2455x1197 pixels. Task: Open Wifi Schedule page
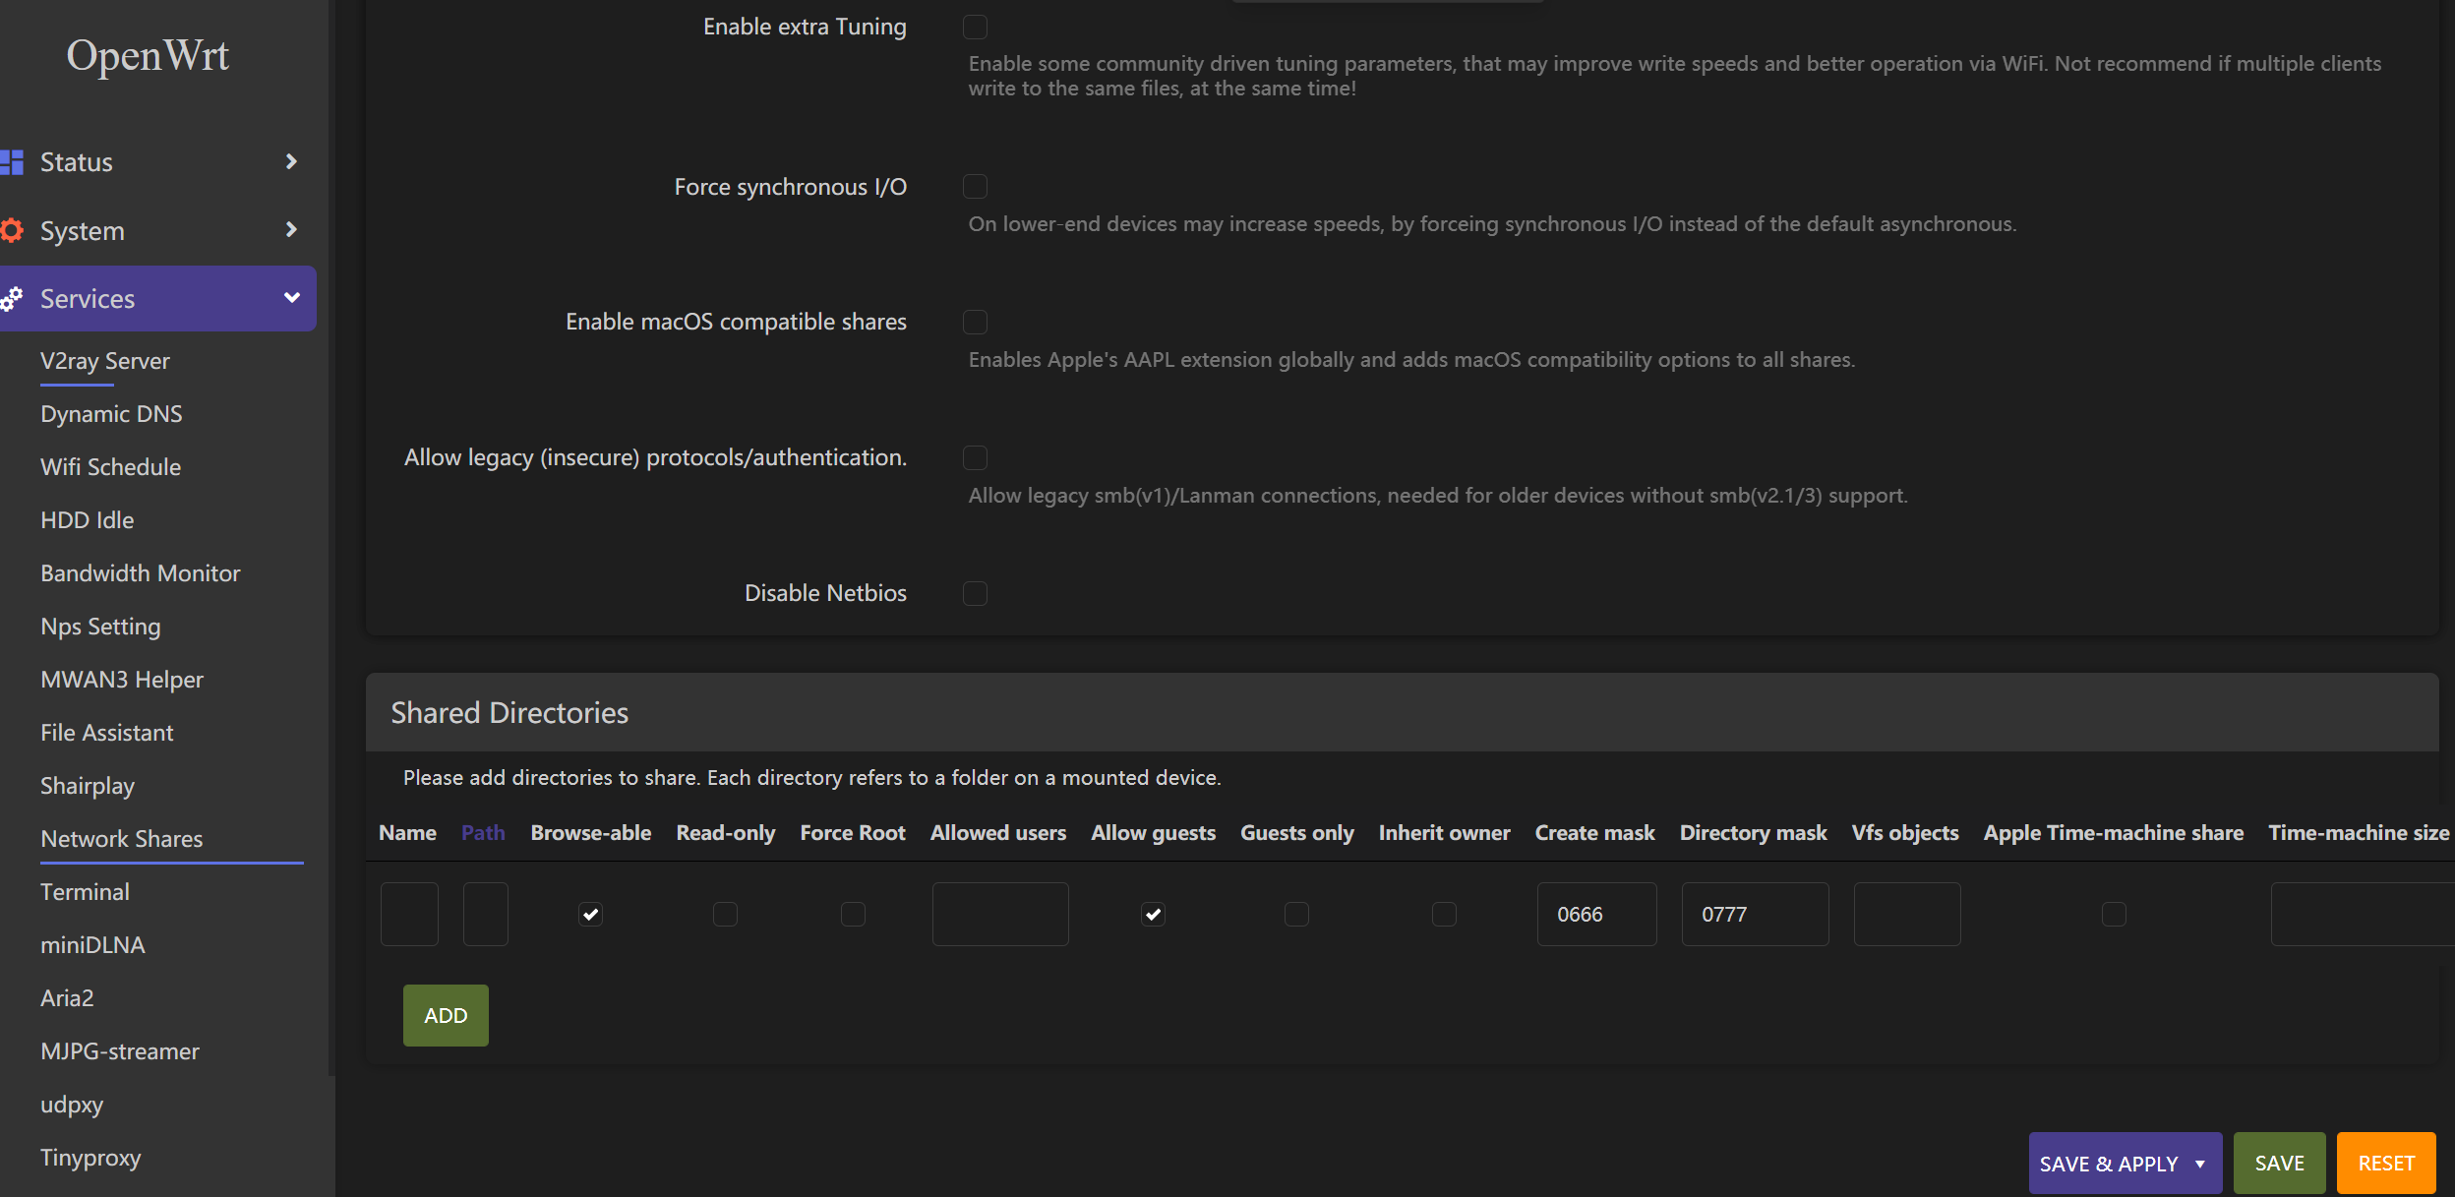(110, 467)
